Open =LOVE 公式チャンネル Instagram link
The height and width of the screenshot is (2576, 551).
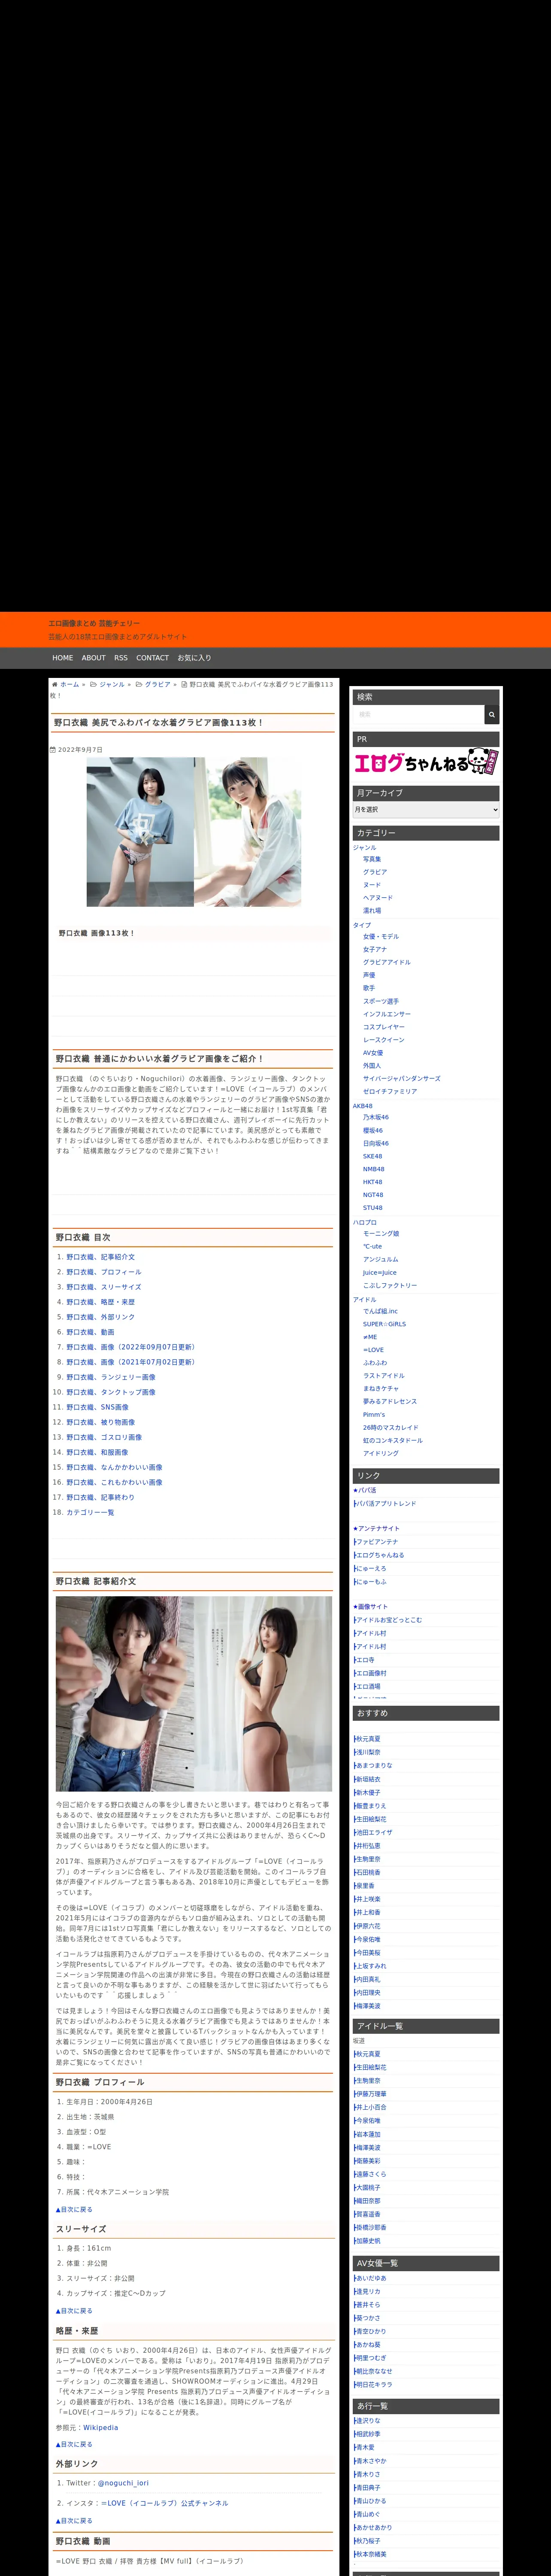point(165,2503)
